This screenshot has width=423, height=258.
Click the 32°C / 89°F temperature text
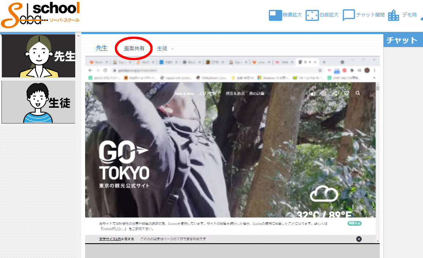pos(324,215)
